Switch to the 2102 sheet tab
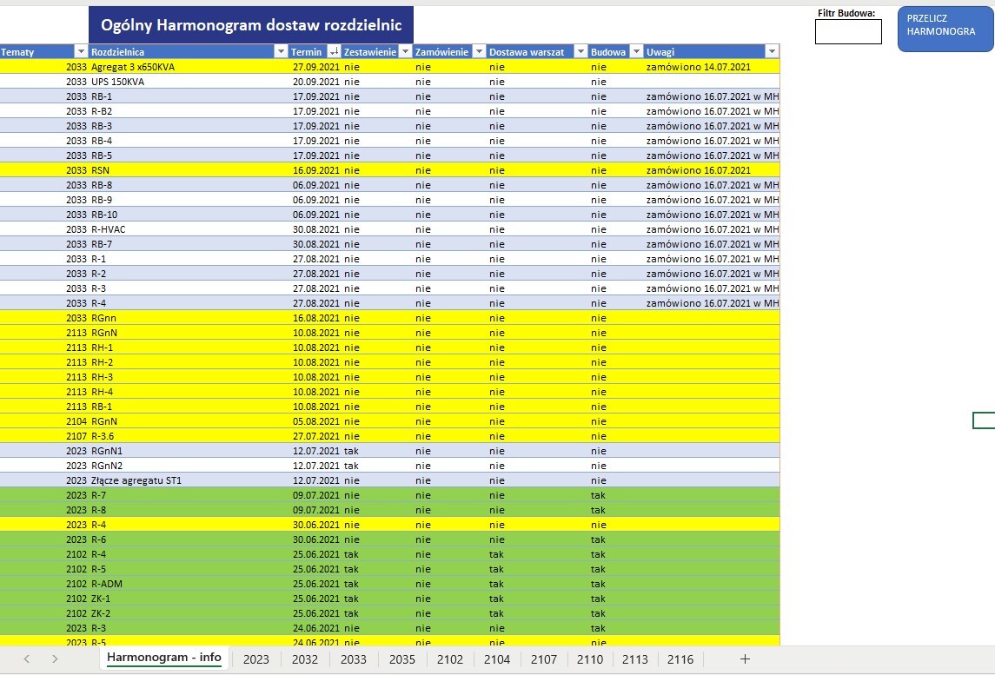 click(x=450, y=659)
